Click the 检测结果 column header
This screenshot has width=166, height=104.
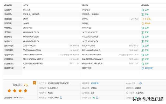point(145,5)
